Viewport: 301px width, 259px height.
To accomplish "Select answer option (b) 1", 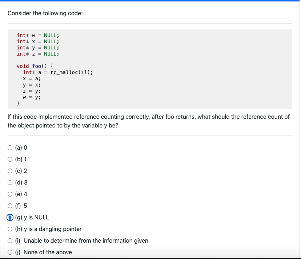I will pos(10,159).
